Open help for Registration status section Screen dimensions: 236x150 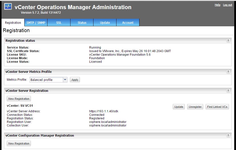228,41
